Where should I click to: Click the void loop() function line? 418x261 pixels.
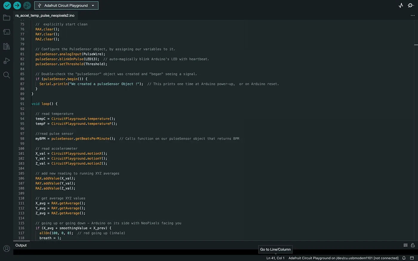coord(44,104)
